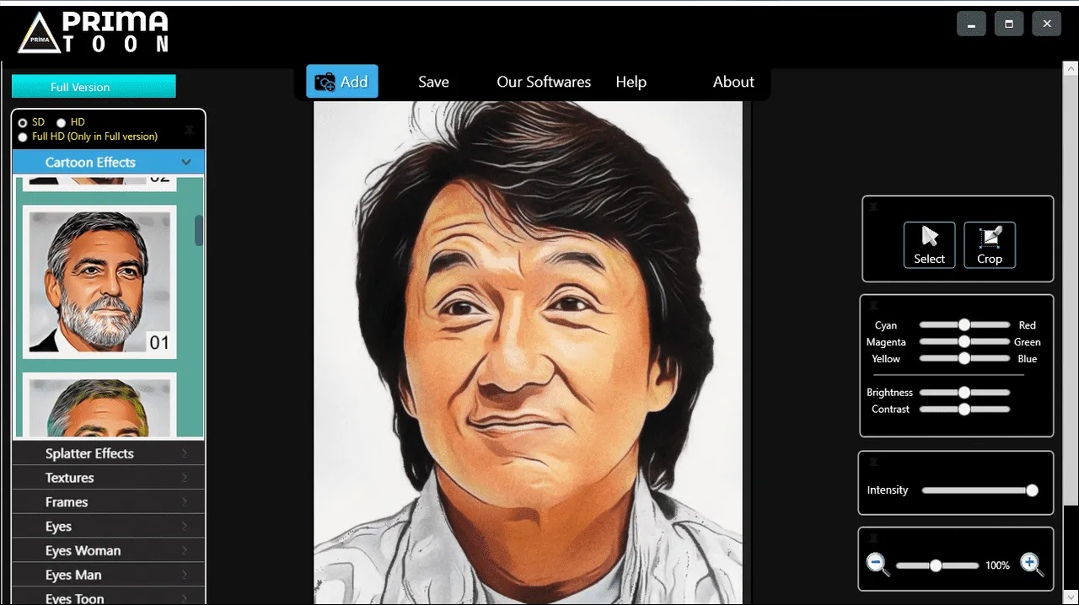Click the Save button
Viewport: 1079px width, 605px height.
click(433, 82)
